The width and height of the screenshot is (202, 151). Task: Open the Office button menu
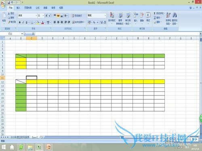pyautogui.click(x=3, y=4)
